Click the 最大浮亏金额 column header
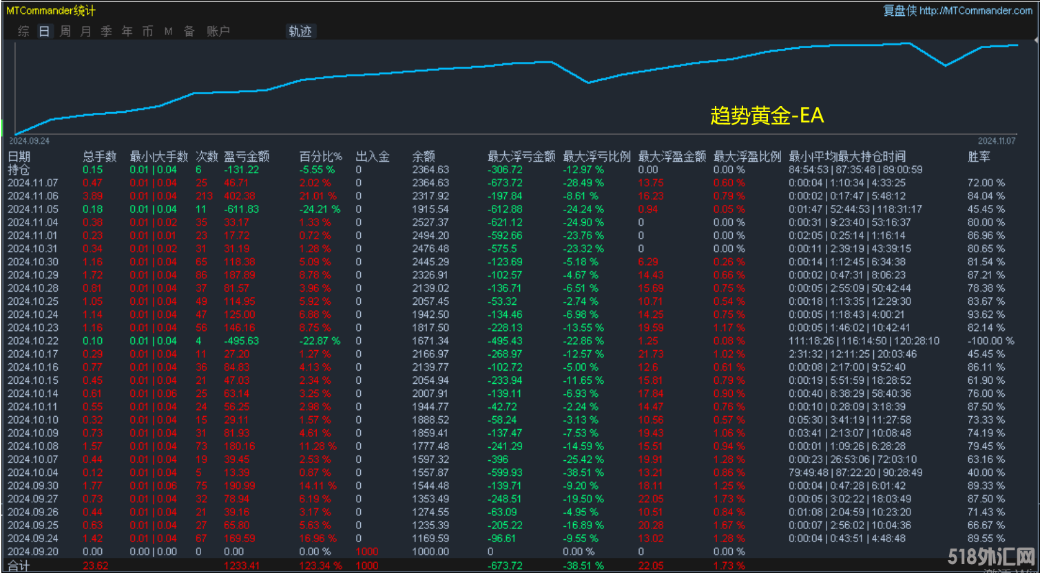The width and height of the screenshot is (1040, 573). [x=521, y=157]
